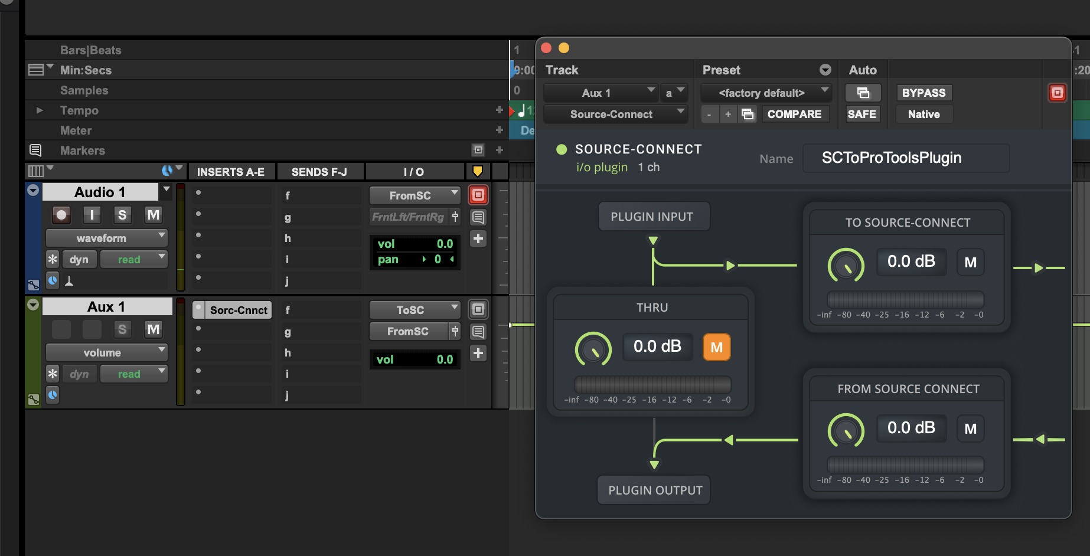Screen dimensions: 1090x556
Task: Open the Auto plugin automation enable icon
Action: pos(863,93)
